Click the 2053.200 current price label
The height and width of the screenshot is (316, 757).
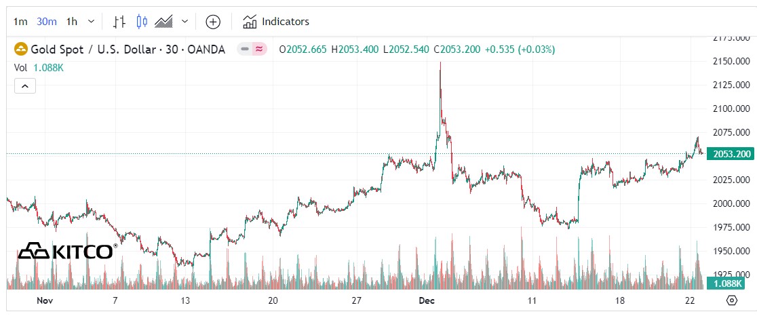(x=730, y=154)
